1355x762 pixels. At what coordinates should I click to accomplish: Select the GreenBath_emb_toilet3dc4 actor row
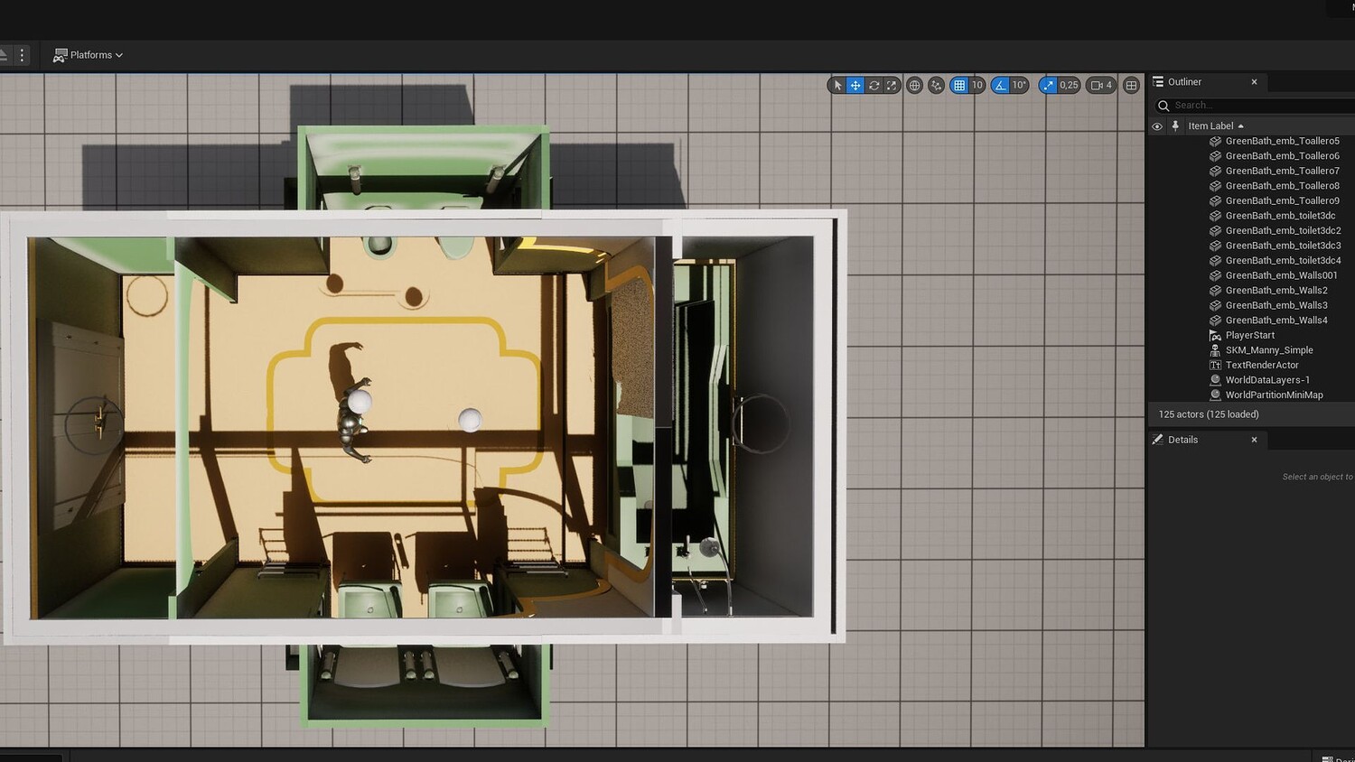pyautogui.click(x=1283, y=260)
